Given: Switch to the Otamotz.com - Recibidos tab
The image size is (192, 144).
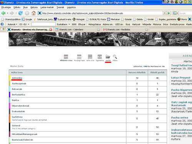Looking at the screenshot, I should 126,30.
